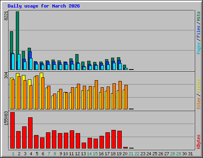Click the orange bar for day 15
The height and width of the screenshot is (158, 203).
(96, 95)
